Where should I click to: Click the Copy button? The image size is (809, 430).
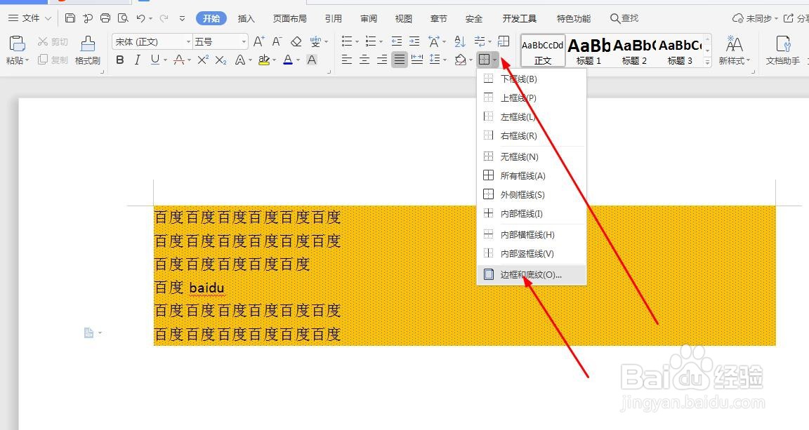click(x=53, y=60)
